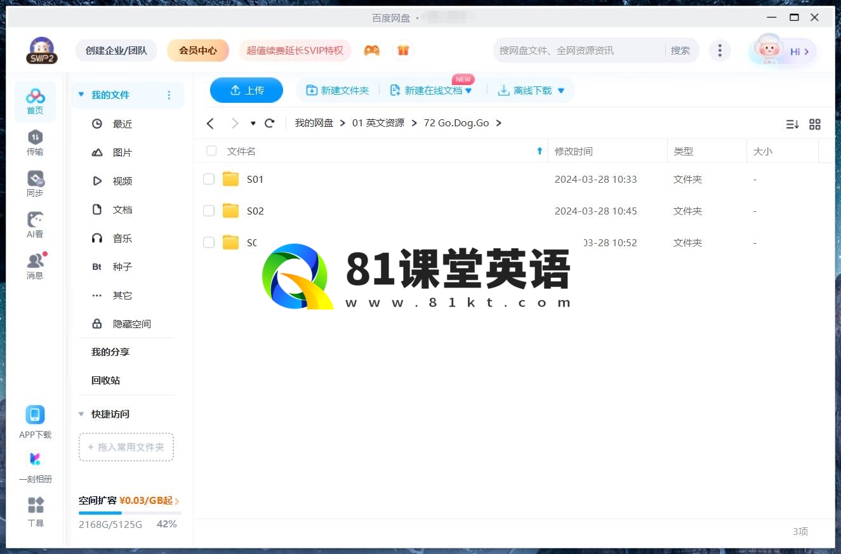Viewport: 841px width, 554px height.
Task: Open the AI看 sidebar icon
Action: click(35, 225)
